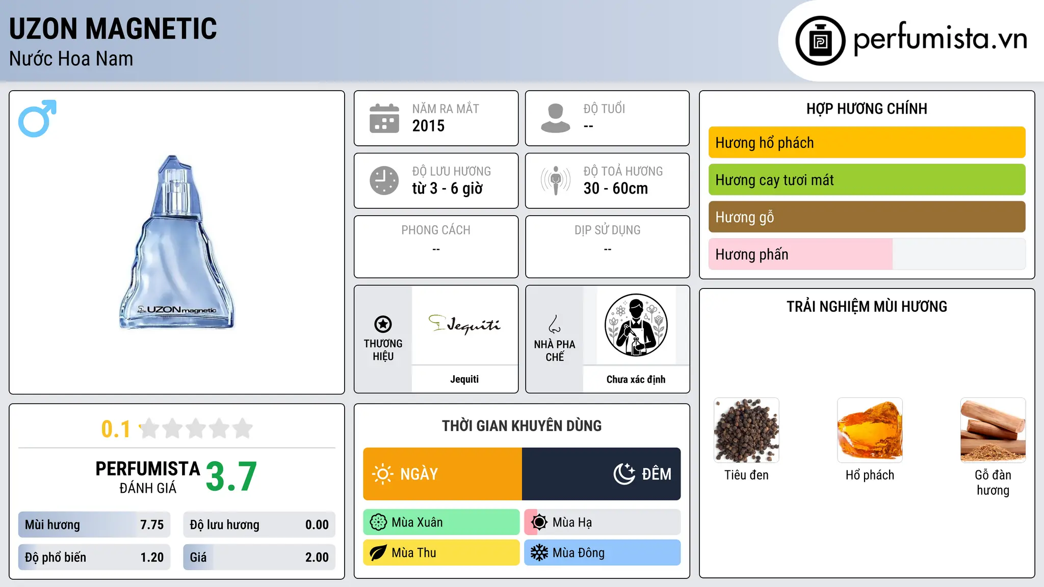Click the clock icon beside ĐỘ LƯU HƯƠNG
This screenshot has height=587, width=1044.
click(x=384, y=180)
